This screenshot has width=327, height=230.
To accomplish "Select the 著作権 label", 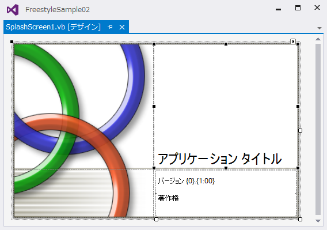I will pyautogui.click(x=168, y=198).
